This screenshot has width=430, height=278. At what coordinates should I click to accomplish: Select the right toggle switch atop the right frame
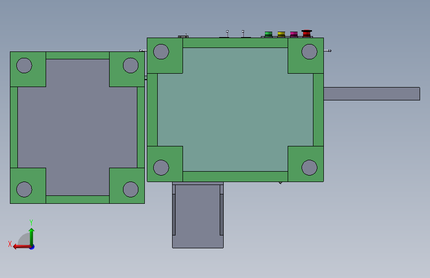tap(243, 34)
